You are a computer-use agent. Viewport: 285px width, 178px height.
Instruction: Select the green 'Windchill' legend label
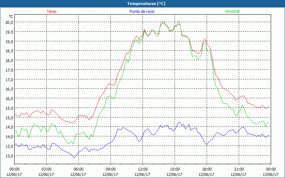point(232,11)
